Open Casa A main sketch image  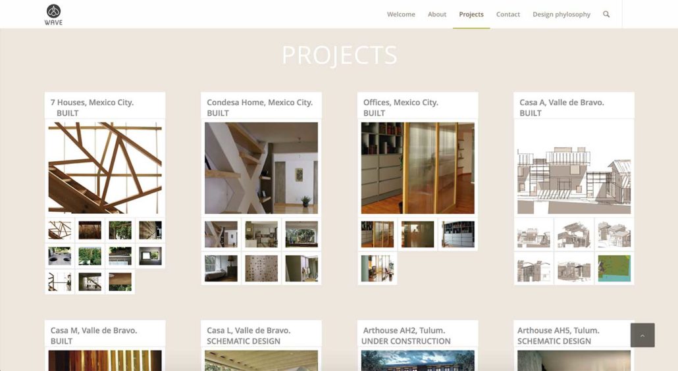click(574, 168)
